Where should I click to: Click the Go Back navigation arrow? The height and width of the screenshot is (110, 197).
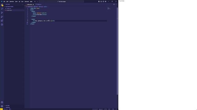(35, 2)
